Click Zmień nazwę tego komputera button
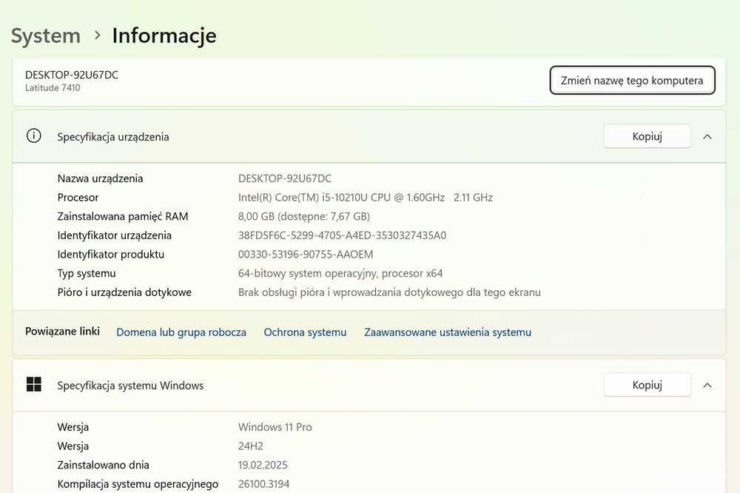740x493 pixels. coord(632,80)
